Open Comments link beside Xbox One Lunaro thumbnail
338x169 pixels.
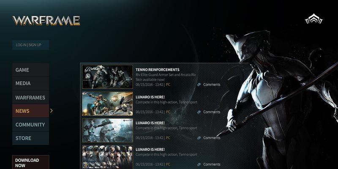pos(212,138)
